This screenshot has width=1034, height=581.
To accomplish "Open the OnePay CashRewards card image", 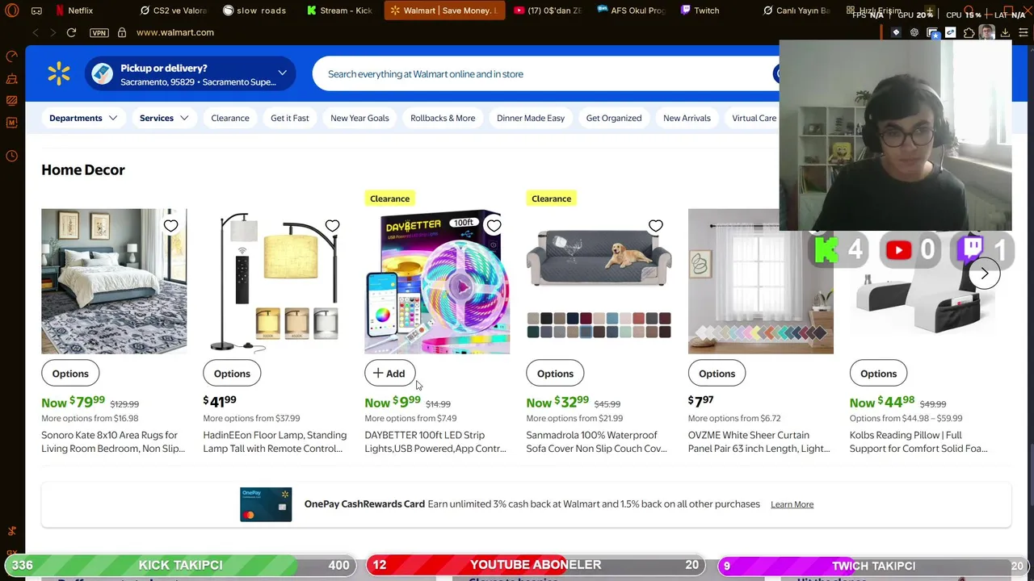I will click(266, 504).
